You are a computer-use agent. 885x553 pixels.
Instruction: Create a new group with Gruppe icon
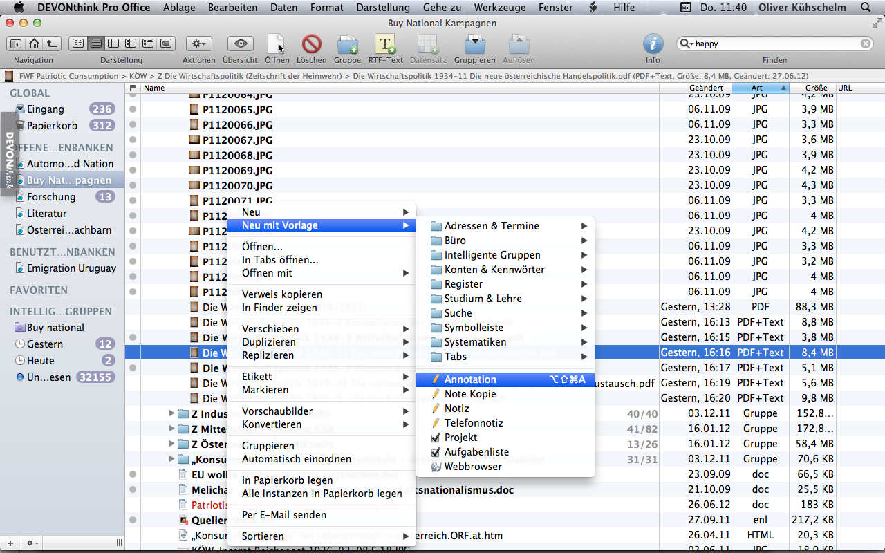(347, 44)
